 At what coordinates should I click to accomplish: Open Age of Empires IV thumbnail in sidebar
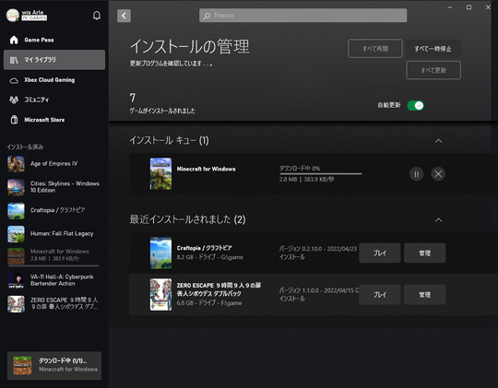[x=16, y=164]
